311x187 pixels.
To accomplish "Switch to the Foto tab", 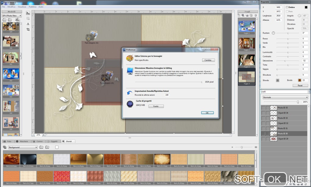I will click(x=8, y=141).
